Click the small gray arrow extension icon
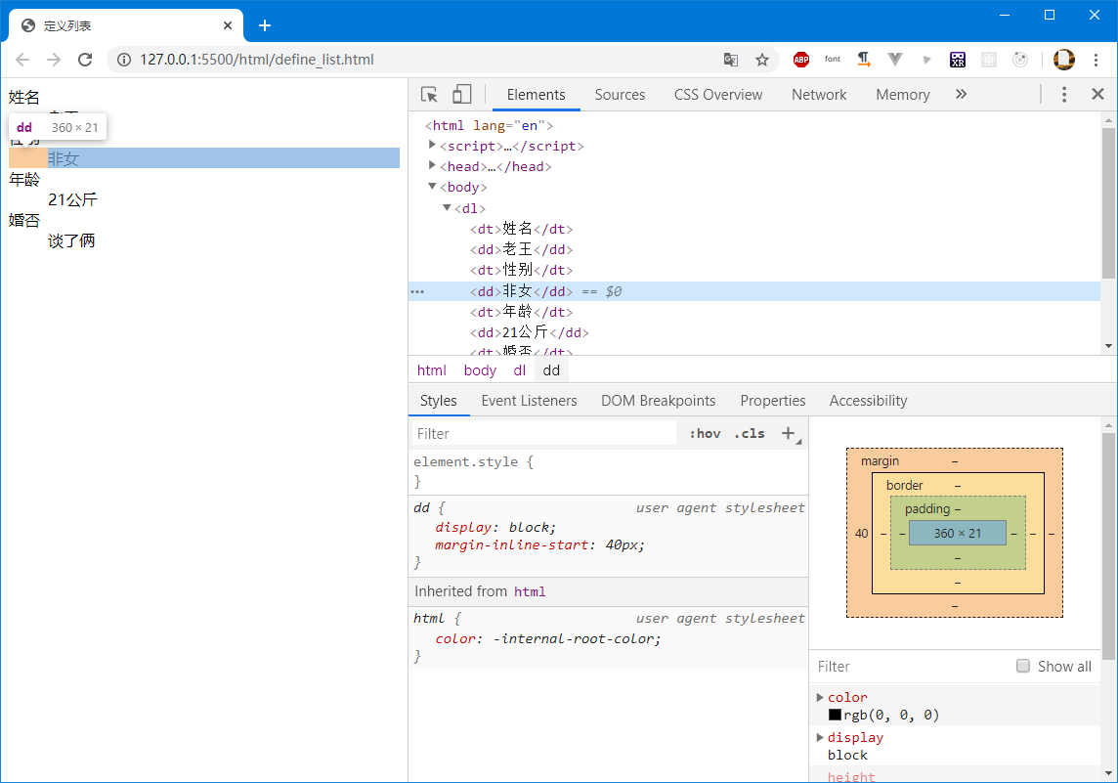Viewport: 1118px width, 783px height. pyautogui.click(x=926, y=60)
